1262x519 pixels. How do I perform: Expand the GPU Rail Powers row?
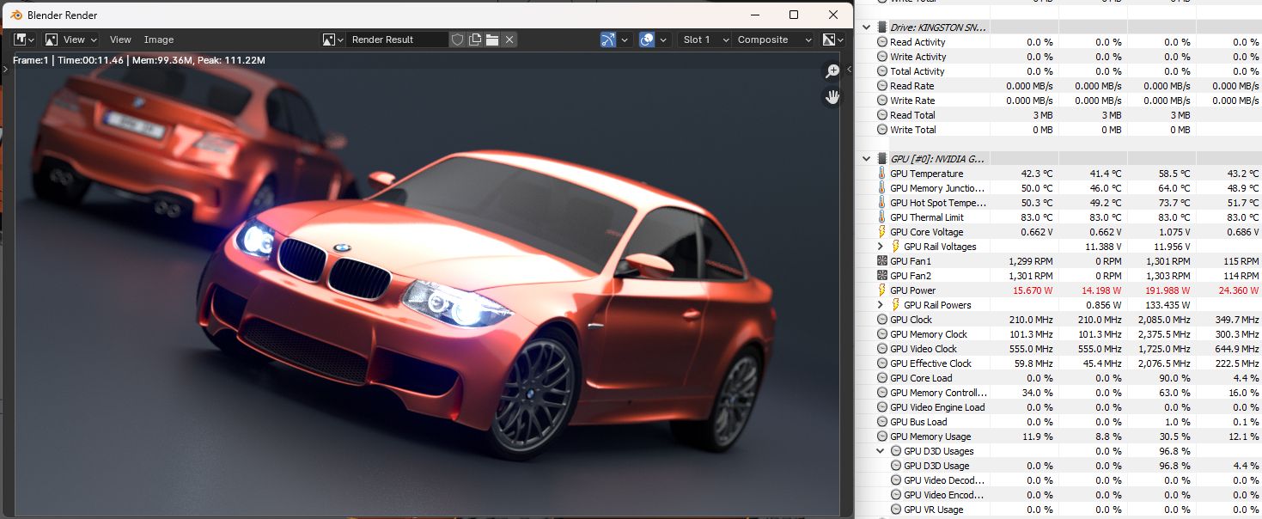(880, 305)
